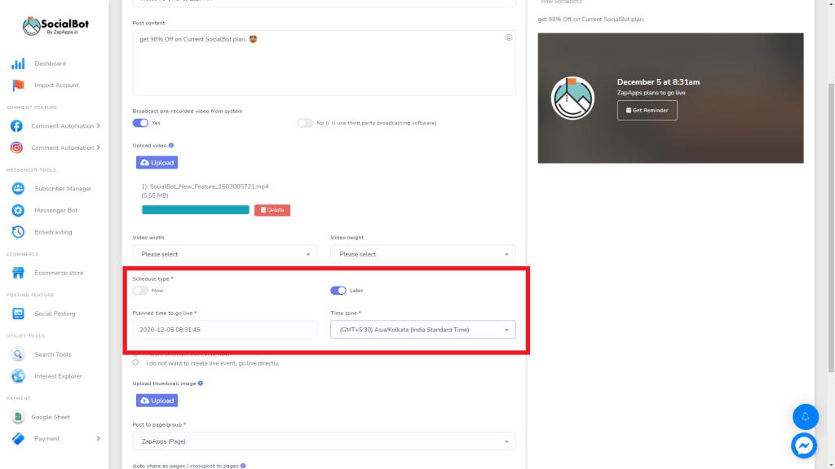The image size is (835, 469).
Task: Open Broadcasting menu item
Action: pyautogui.click(x=53, y=232)
